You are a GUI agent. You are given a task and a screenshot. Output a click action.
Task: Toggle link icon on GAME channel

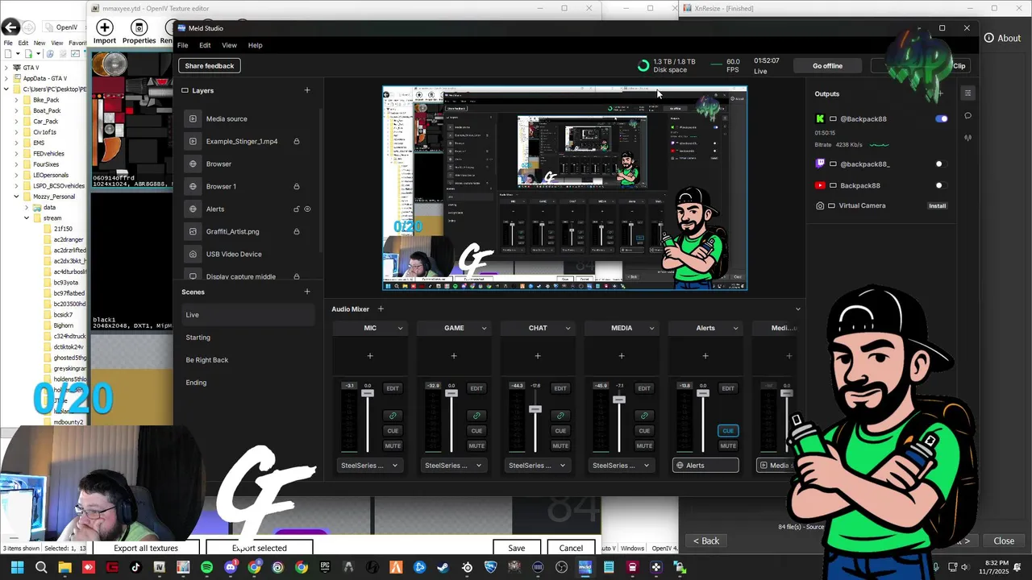click(x=476, y=416)
